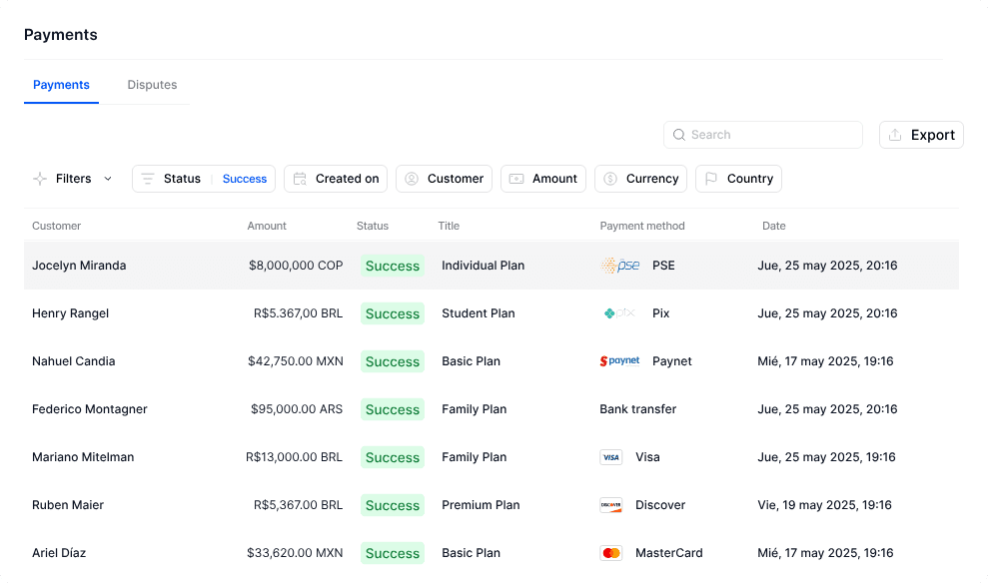Click the amount $95,000.00 ARS
988x583 pixels.
point(297,409)
